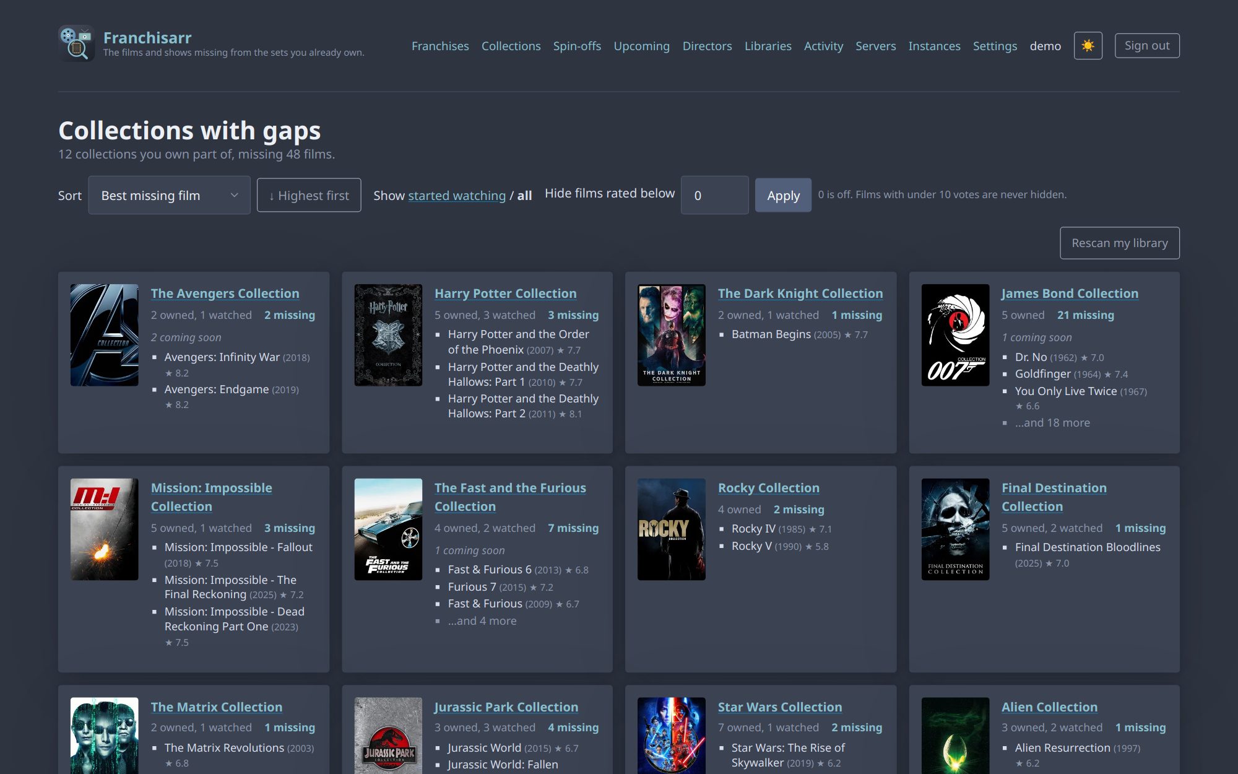Select Avengers: Endgame entry
This screenshot has width=1238, height=774.
(x=232, y=396)
